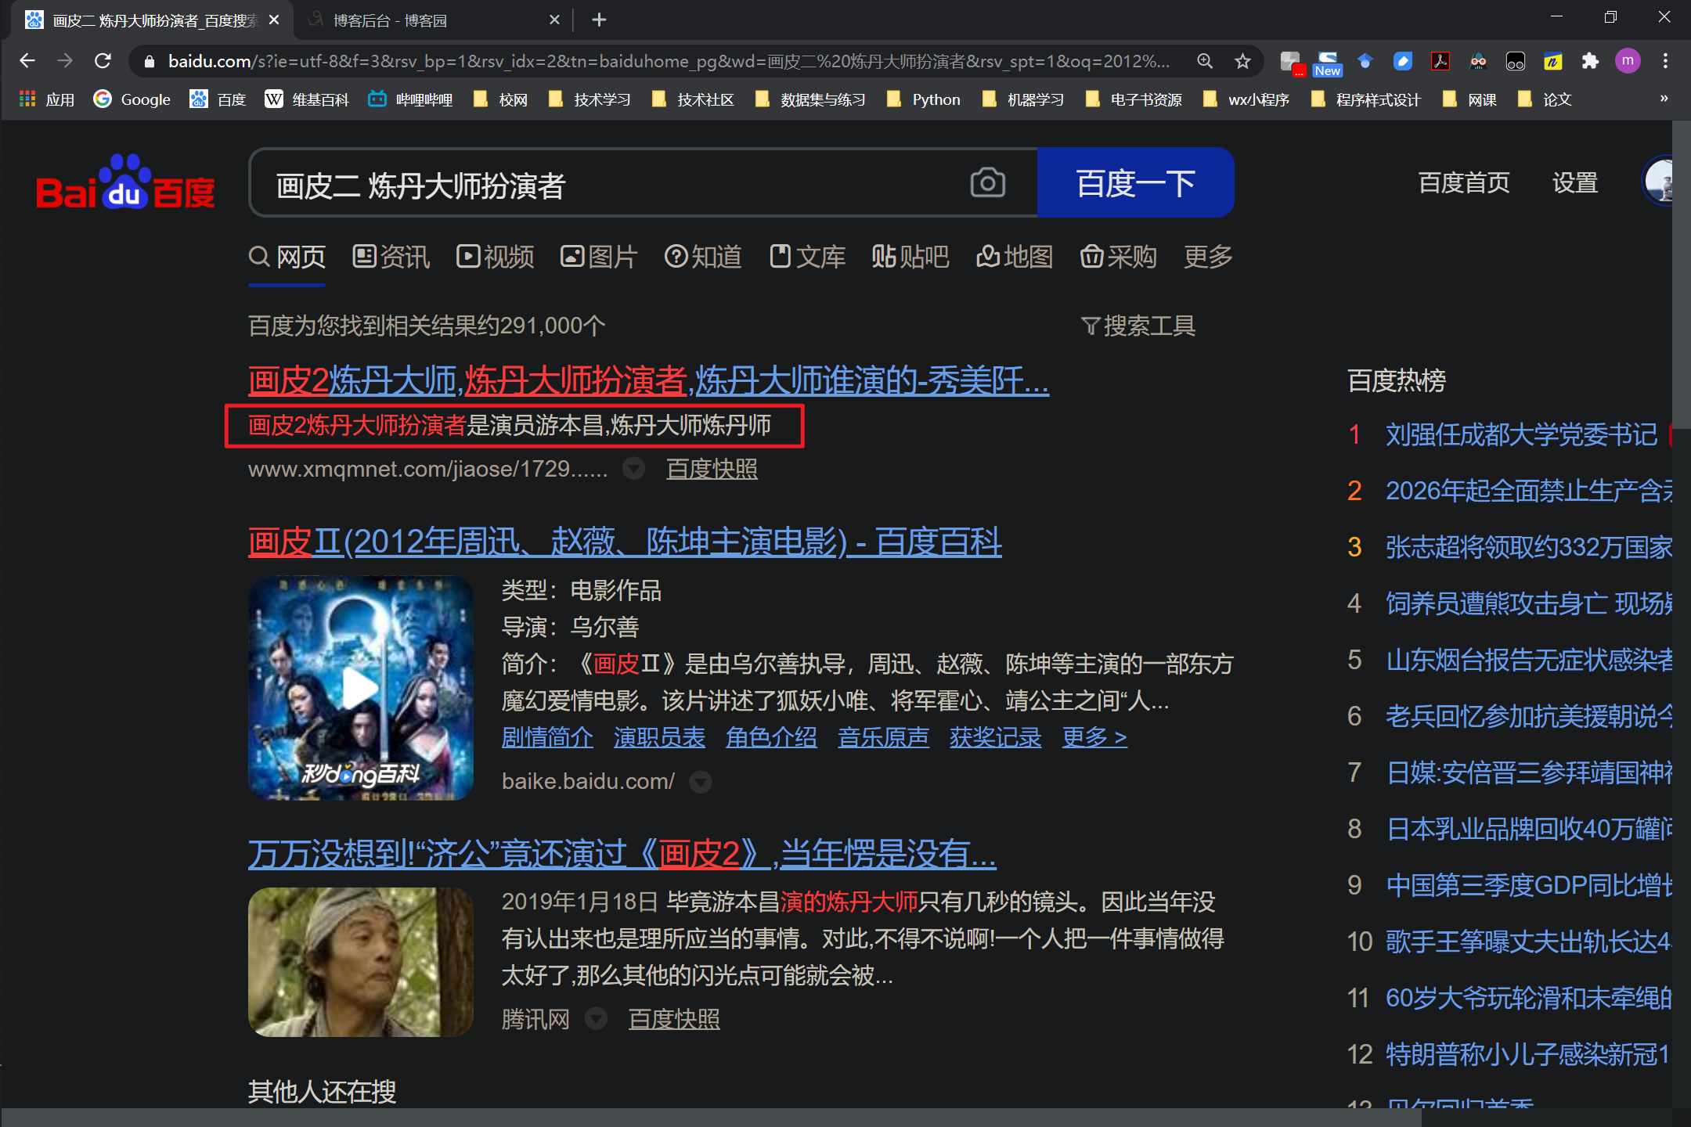
Task: Click the camera image search icon
Action: (x=987, y=184)
